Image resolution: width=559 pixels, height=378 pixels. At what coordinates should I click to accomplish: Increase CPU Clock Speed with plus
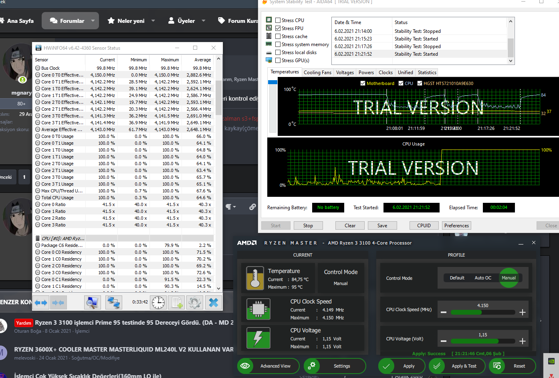pos(523,312)
